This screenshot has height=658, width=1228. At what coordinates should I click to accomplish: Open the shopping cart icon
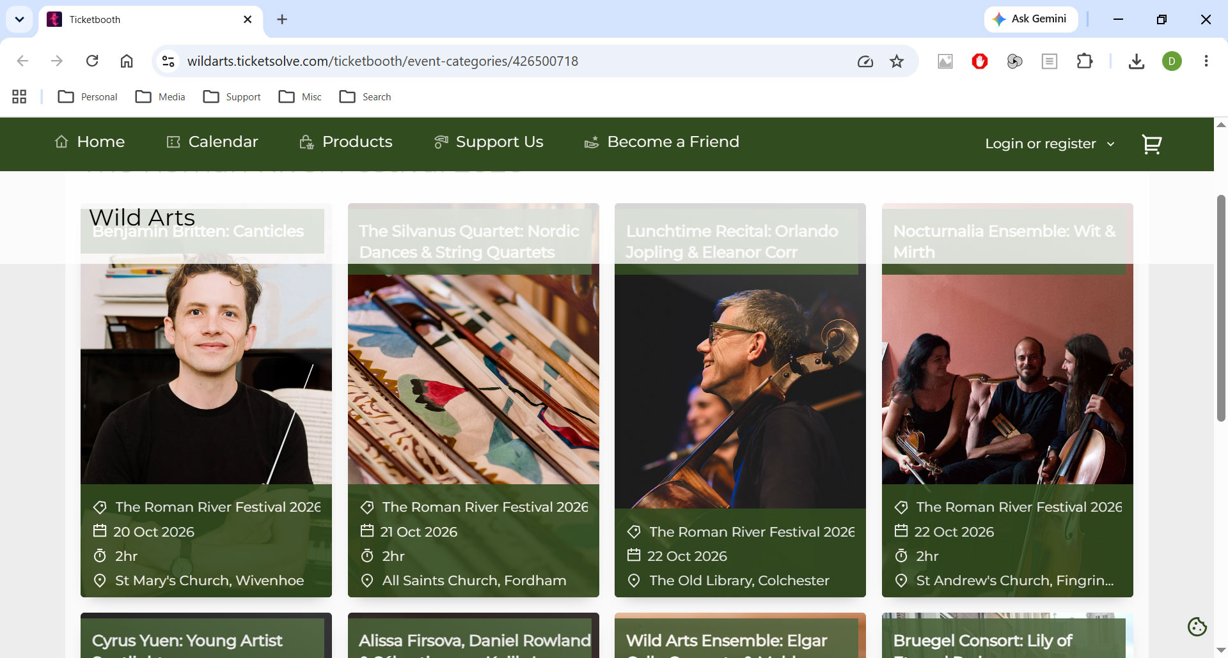pyautogui.click(x=1151, y=144)
